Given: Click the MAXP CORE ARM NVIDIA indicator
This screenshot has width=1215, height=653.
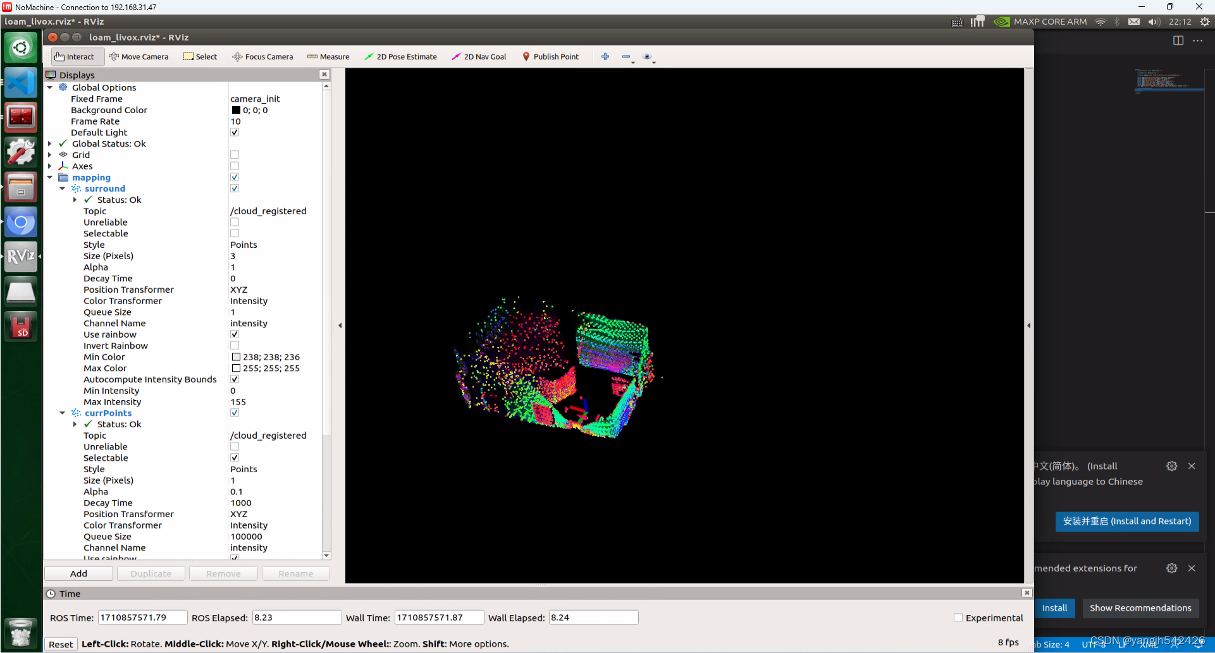Looking at the screenshot, I should click(x=1040, y=21).
